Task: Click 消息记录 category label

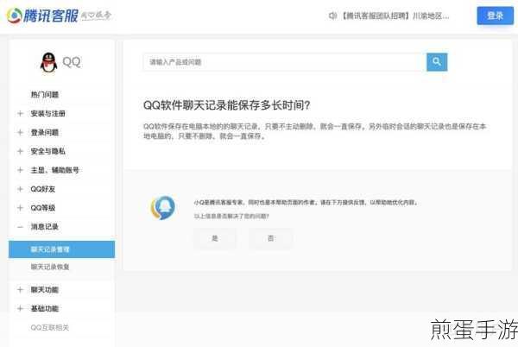Action: pos(45,227)
